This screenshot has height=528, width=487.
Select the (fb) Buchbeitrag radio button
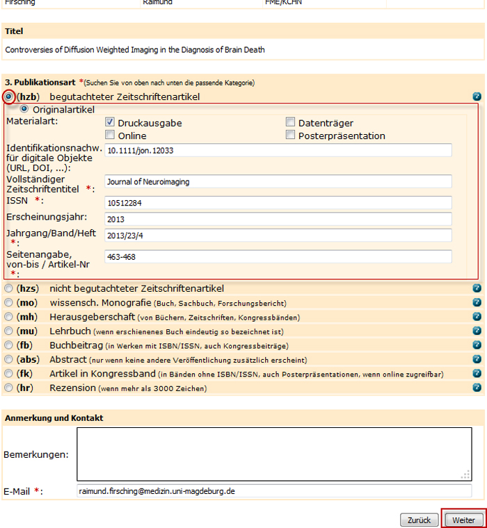pos(8,345)
